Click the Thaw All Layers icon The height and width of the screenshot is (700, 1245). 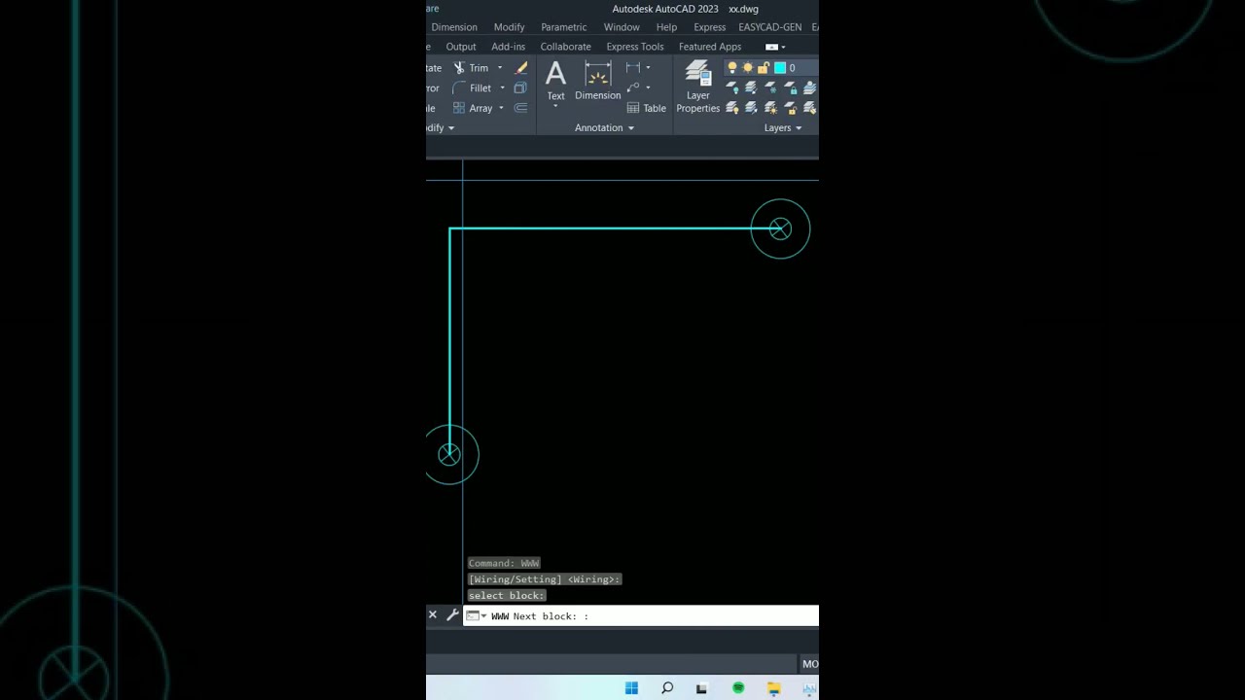coord(770,108)
